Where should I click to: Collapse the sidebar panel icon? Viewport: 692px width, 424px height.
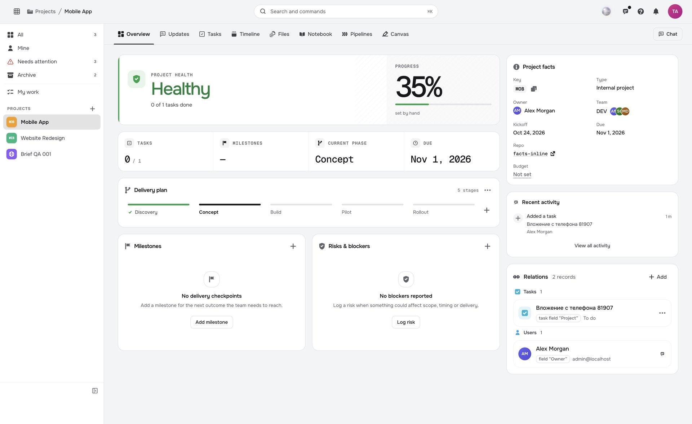click(95, 391)
